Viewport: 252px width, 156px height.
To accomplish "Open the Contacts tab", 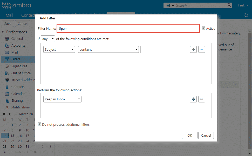I will click(x=29, y=15).
